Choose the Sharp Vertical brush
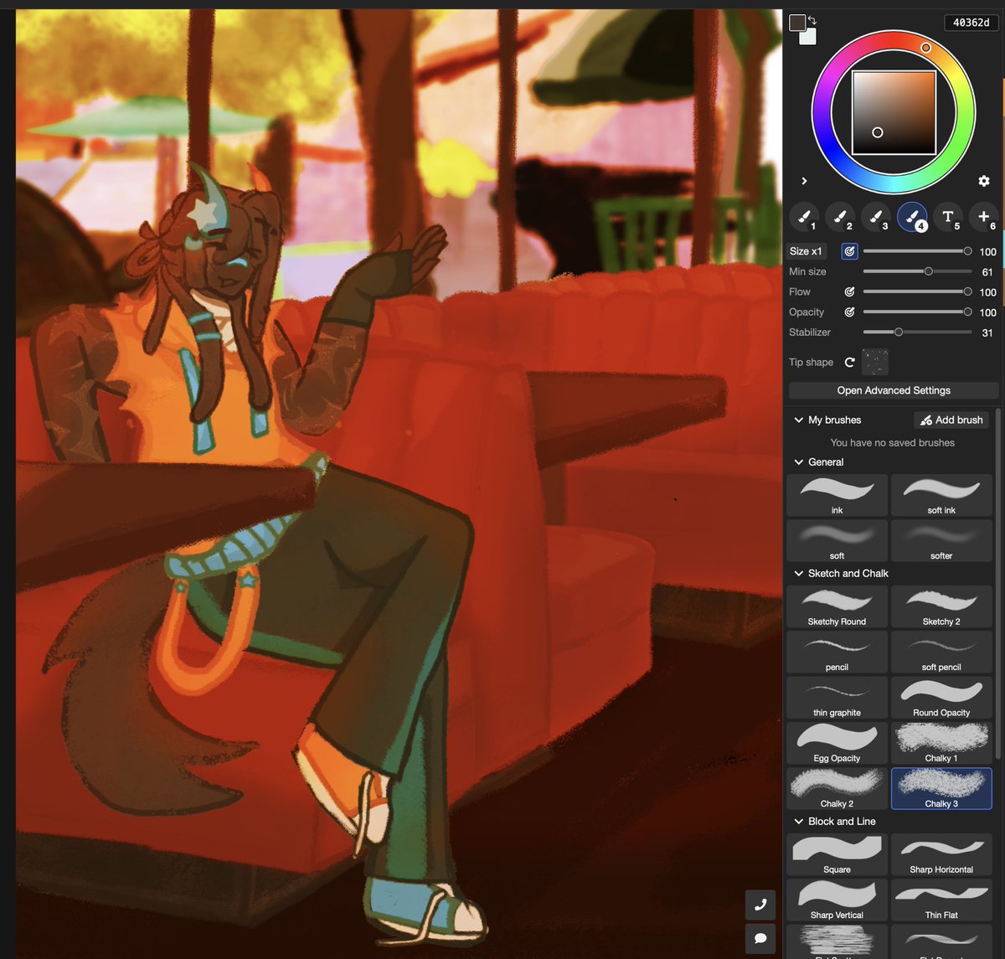1005x959 pixels. coord(837,900)
